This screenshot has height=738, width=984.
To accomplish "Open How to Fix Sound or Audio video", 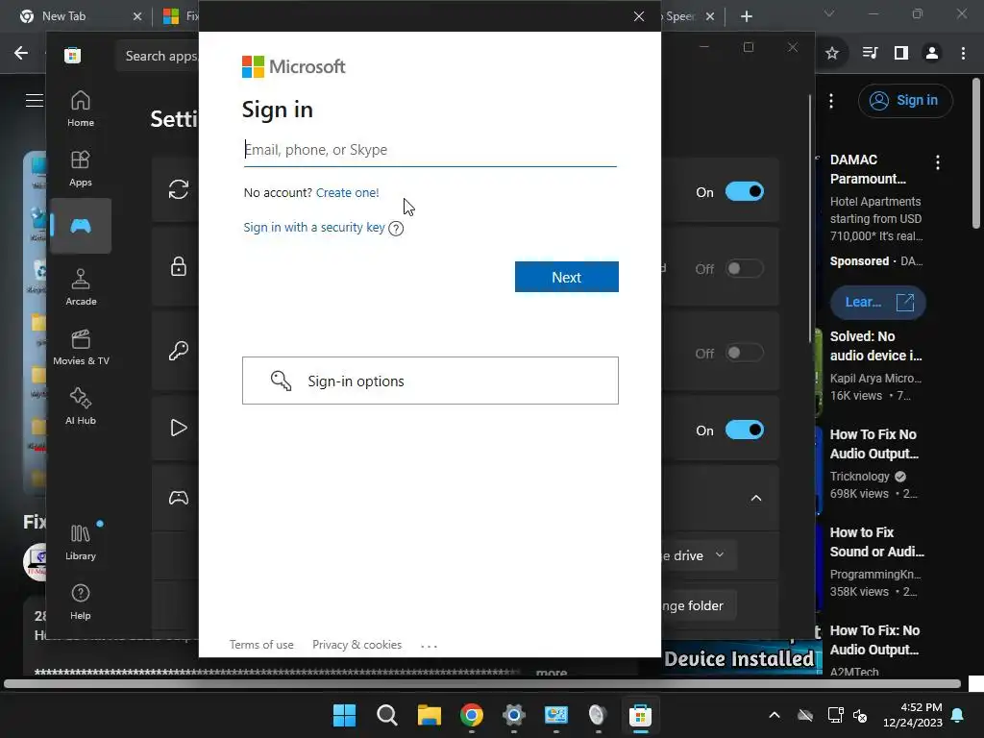I will [877, 542].
